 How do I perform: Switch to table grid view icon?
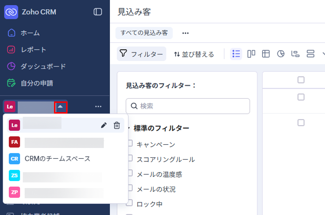(266, 54)
